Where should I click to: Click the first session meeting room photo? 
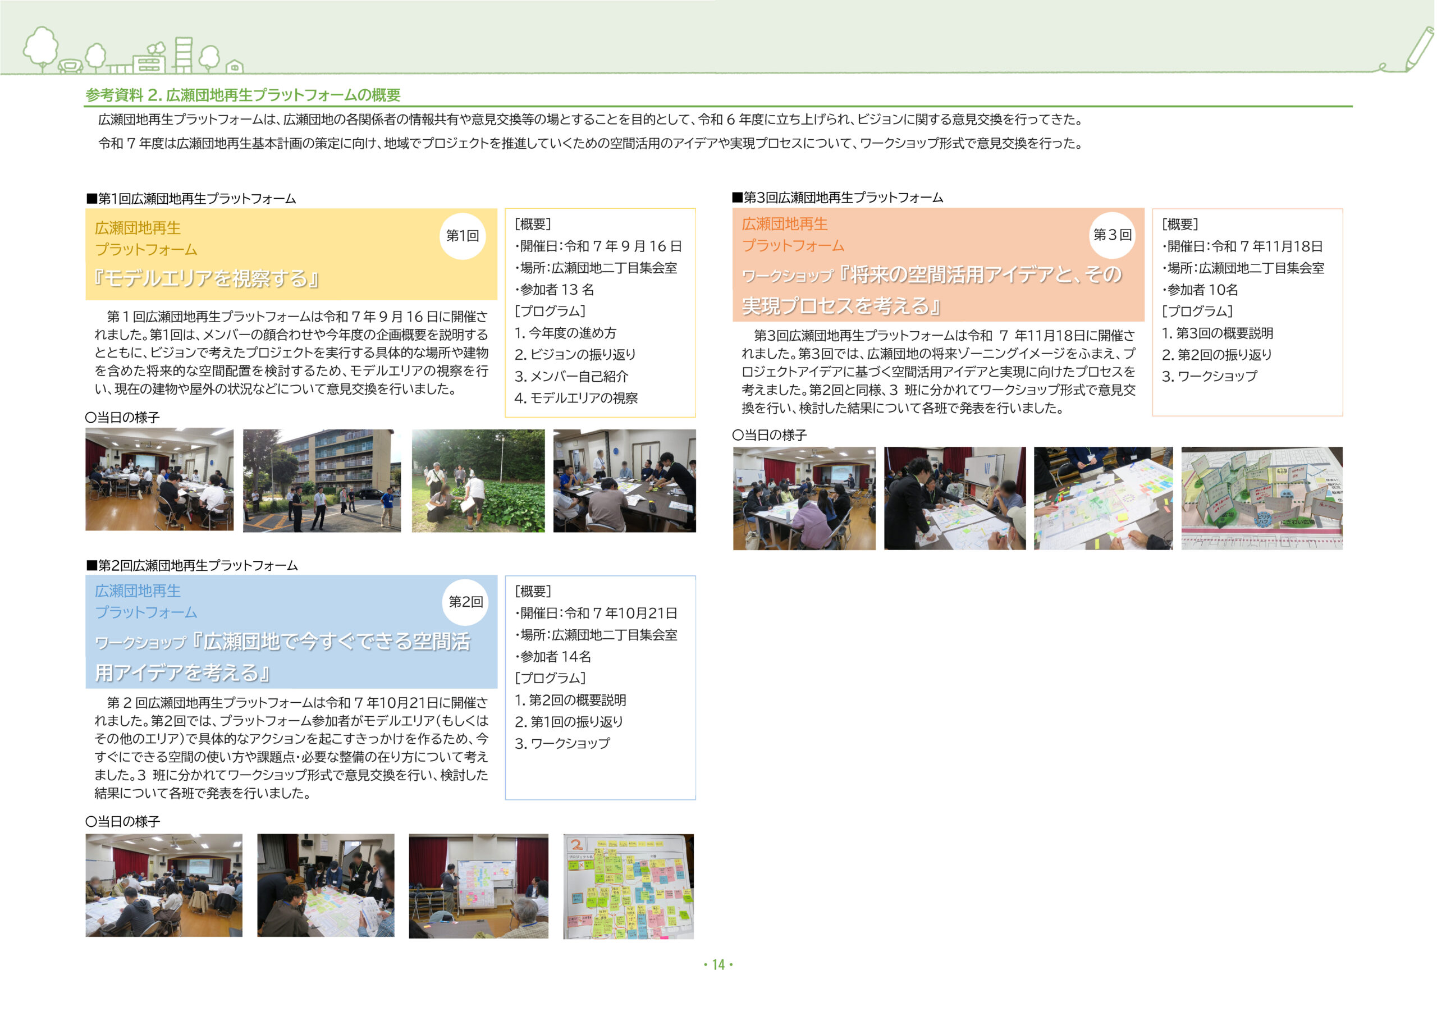point(159,479)
